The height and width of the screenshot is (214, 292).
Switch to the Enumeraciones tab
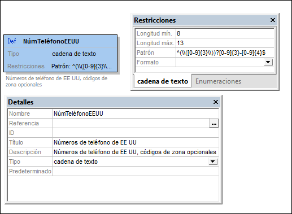tap(218, 81)
